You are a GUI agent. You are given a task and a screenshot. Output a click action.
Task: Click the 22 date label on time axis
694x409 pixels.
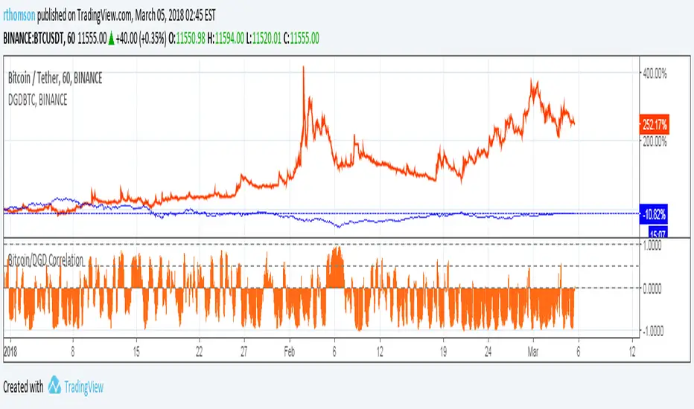point(199,352)
